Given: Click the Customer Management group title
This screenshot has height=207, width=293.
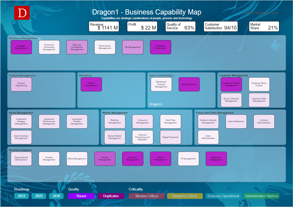Looking at the screenshot, I should point(233,76).
